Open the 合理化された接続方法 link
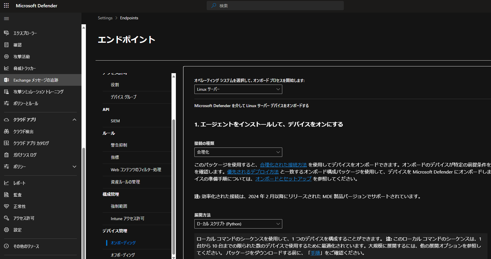The width and height of the screenshot is (491, 259). click(283, 165)
